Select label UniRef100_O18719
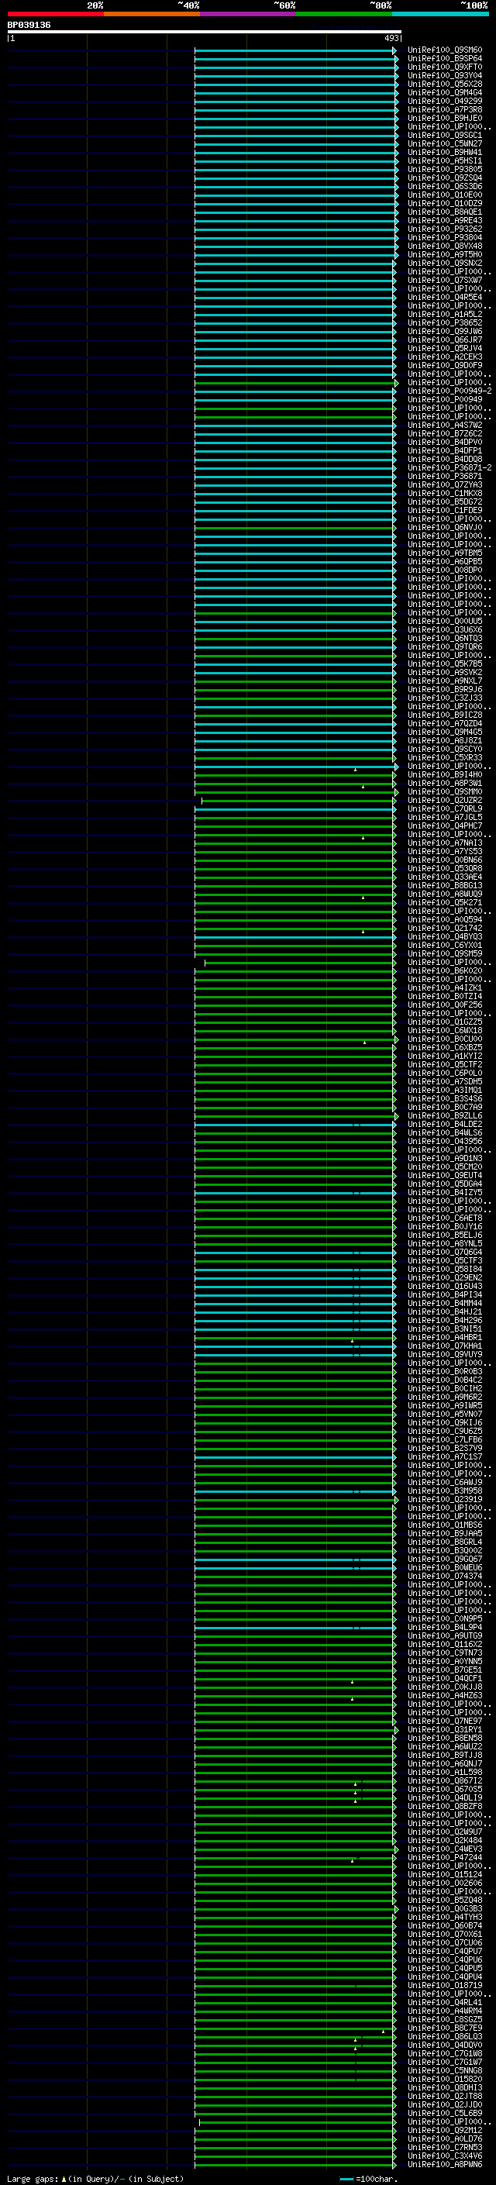This screenshot has height=2185, width=496. (444, 1985)
